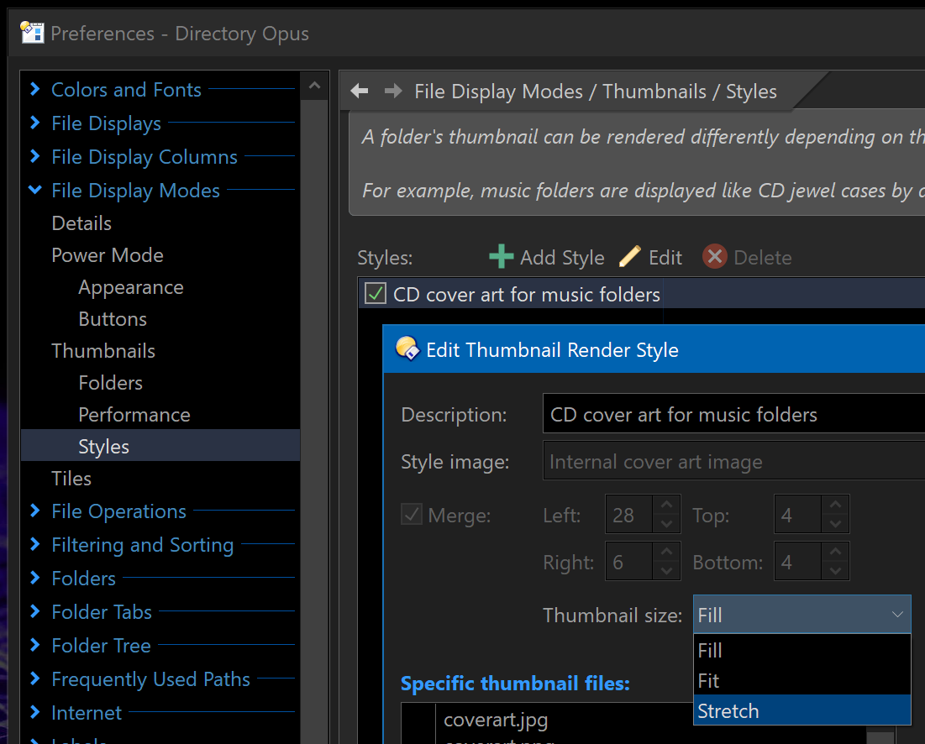Open the Buttons page
Image resolution: width=925 pixels, height=744 pixels.
113,319
